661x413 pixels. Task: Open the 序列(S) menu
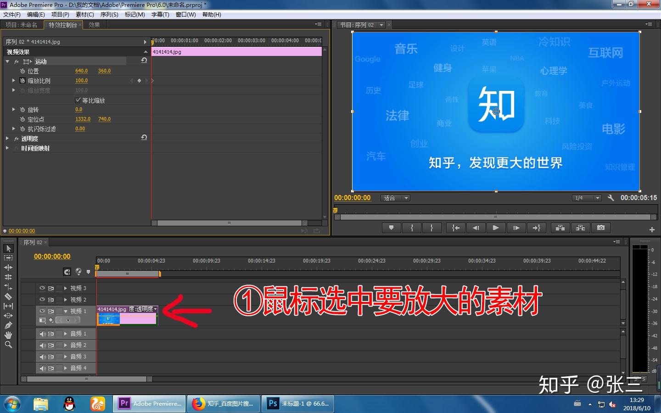click(109, 15)
